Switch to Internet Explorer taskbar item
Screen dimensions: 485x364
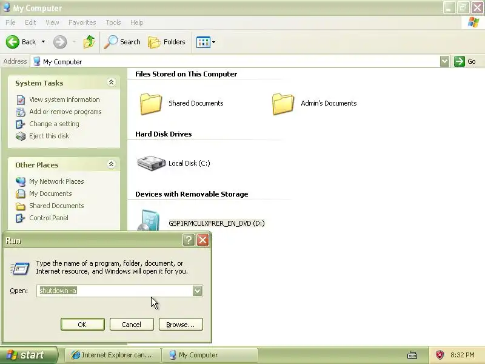click(x=113, y=355)
